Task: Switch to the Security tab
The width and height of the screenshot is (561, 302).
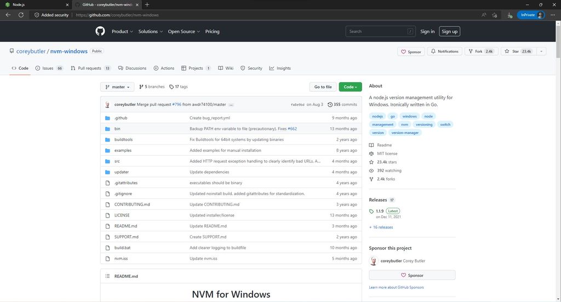Action: pos(251,68)
